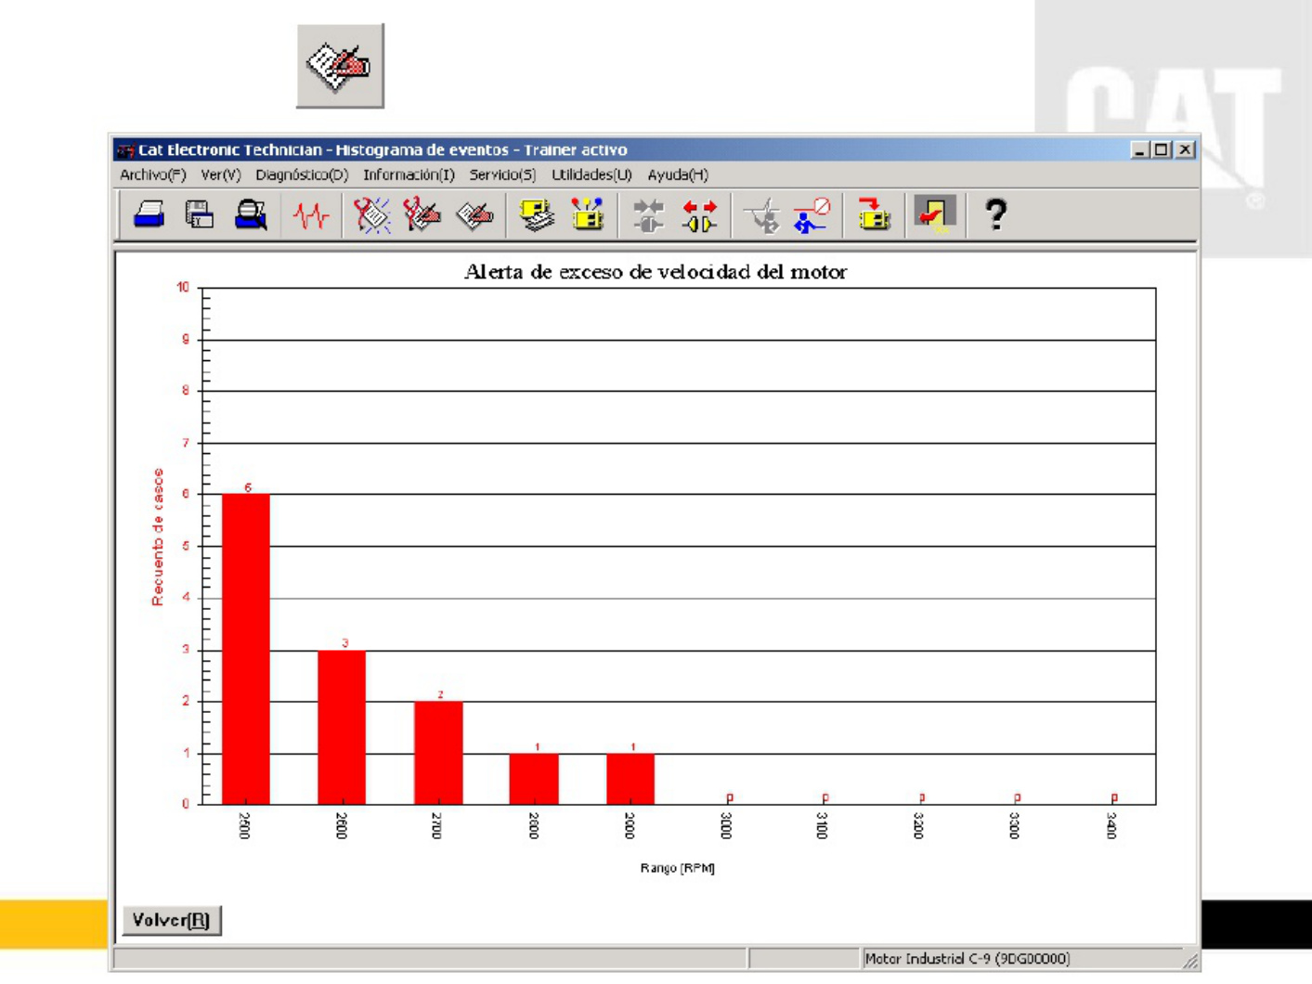Open the Diagnóstico(D) menu

(x=302, y=175)
